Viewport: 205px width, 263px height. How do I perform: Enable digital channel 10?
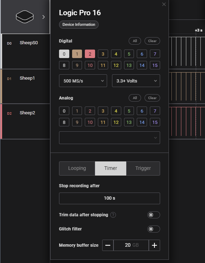coord(90,65)
